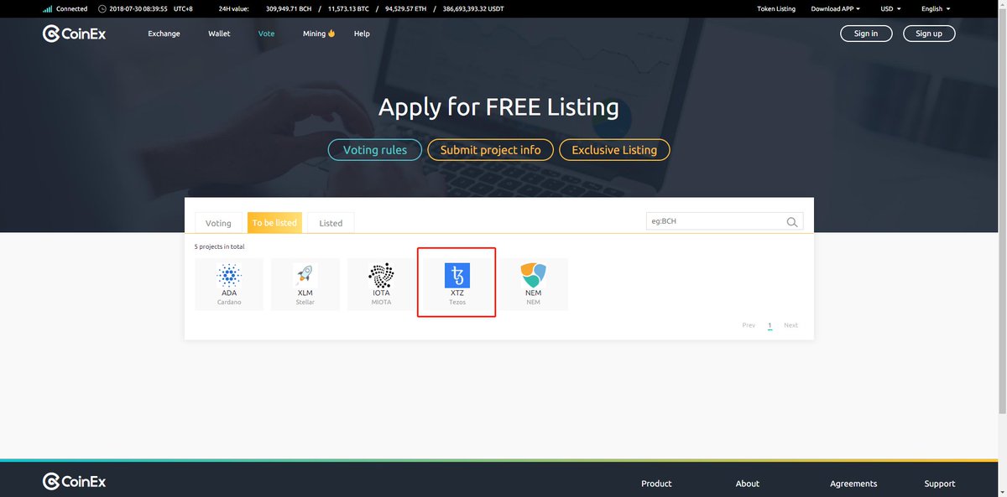Click the search magnifier icon

click(791, 222)
